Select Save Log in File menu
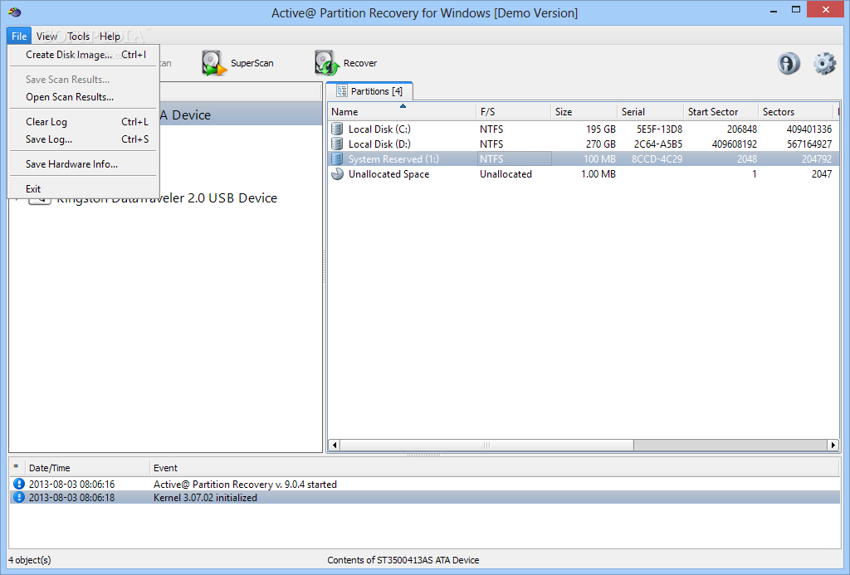The height and width of the screenshot is (575, 850). coord(84,139)
